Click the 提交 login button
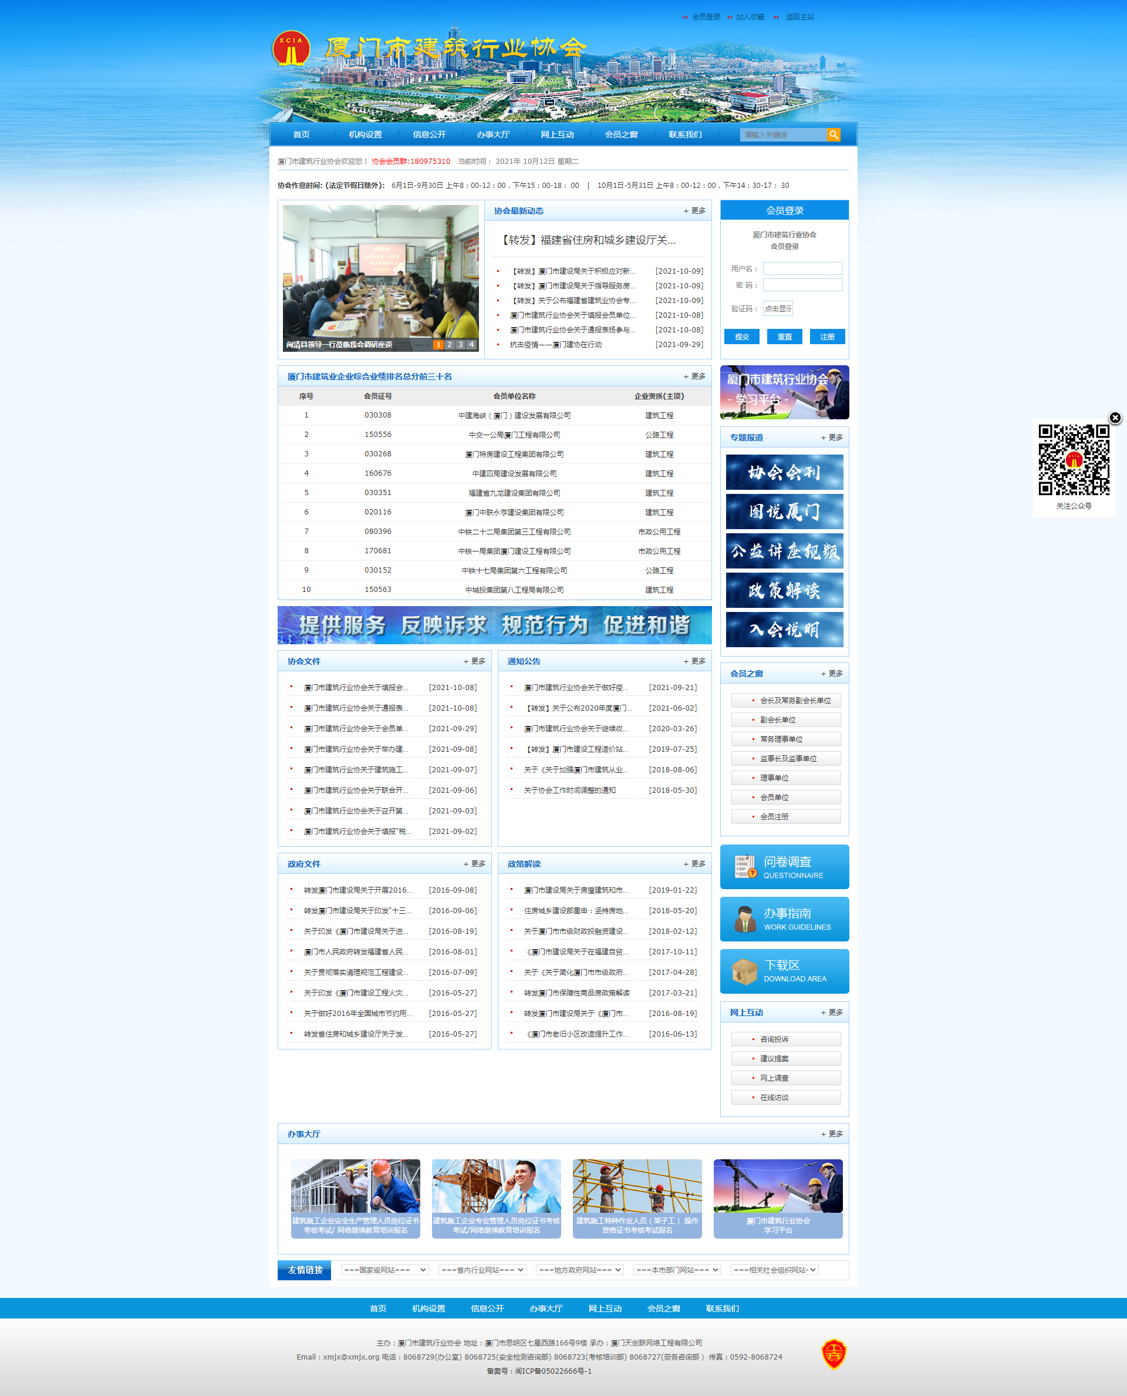This screenshot has height=1396, width=1127. [x=741, y=337]
